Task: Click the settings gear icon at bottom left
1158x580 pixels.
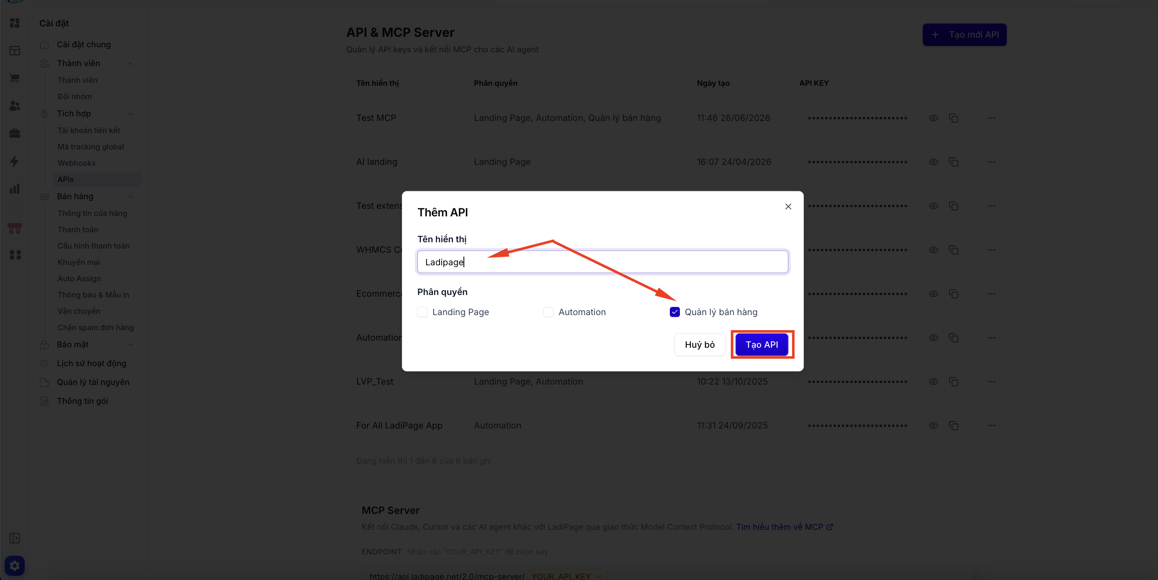Action: tap(14, 566)
